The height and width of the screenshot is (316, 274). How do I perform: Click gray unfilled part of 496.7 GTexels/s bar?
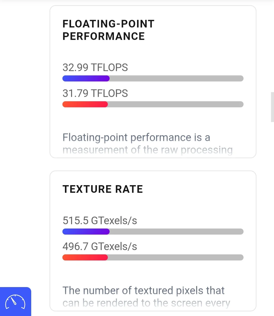(x=176, y=257)
